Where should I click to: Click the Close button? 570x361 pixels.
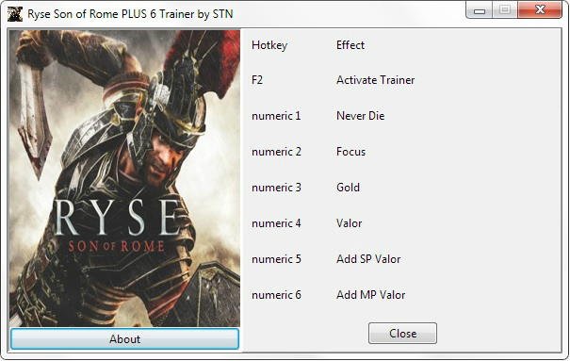[402, 333]
